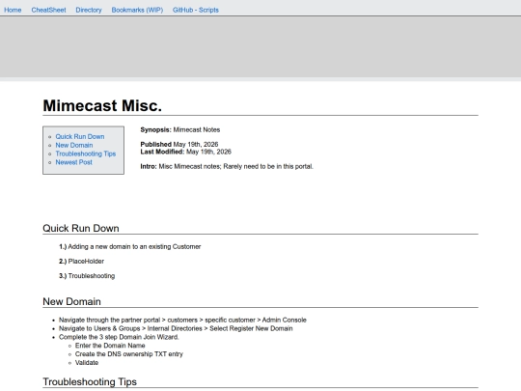Select step 2 PlaceHolder item

[81, 262]
